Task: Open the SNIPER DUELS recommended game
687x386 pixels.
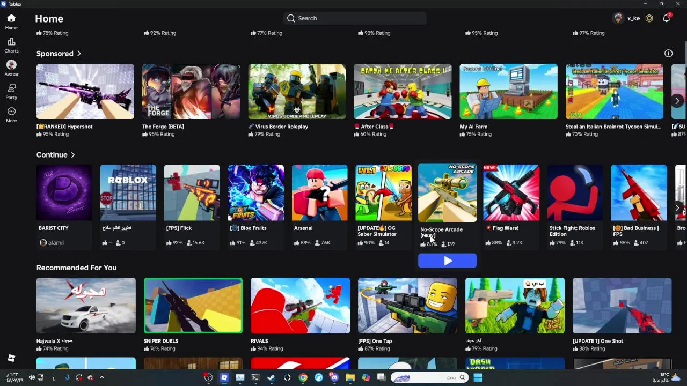Action: pyautogui.click(x=193, y=315)
